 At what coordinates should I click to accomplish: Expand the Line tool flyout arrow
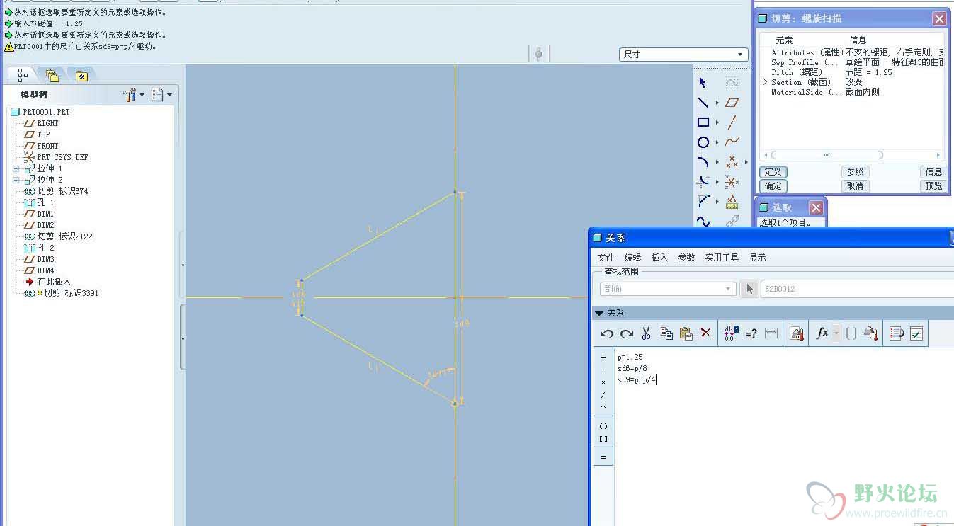(x=717, y=103)
